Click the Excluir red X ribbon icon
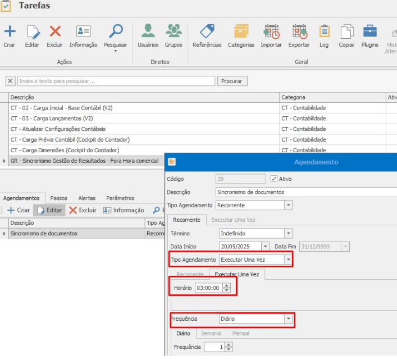 tap(55, 31)
